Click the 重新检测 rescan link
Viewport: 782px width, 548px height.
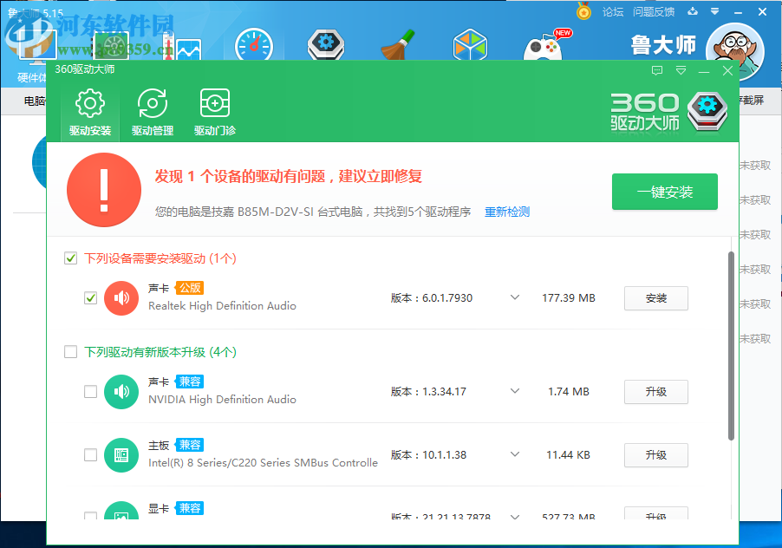[506, 212]
